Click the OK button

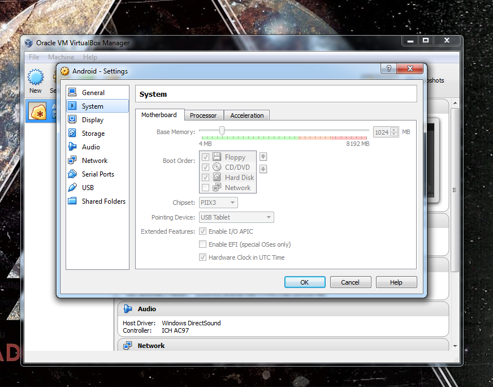tap(305, 282)
